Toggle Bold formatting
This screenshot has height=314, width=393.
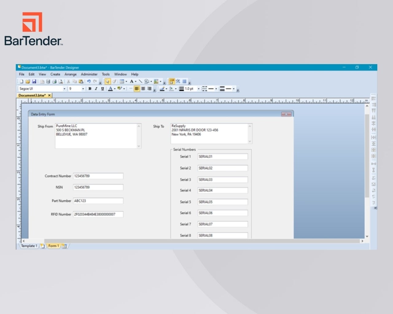pyautogui.click(x=90, y=89)
